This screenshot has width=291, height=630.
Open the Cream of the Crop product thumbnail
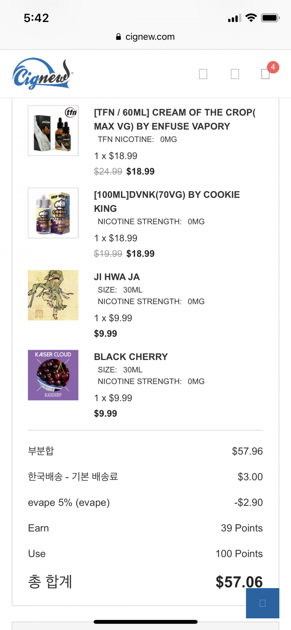pyautogui.click(x=53, y=131)
